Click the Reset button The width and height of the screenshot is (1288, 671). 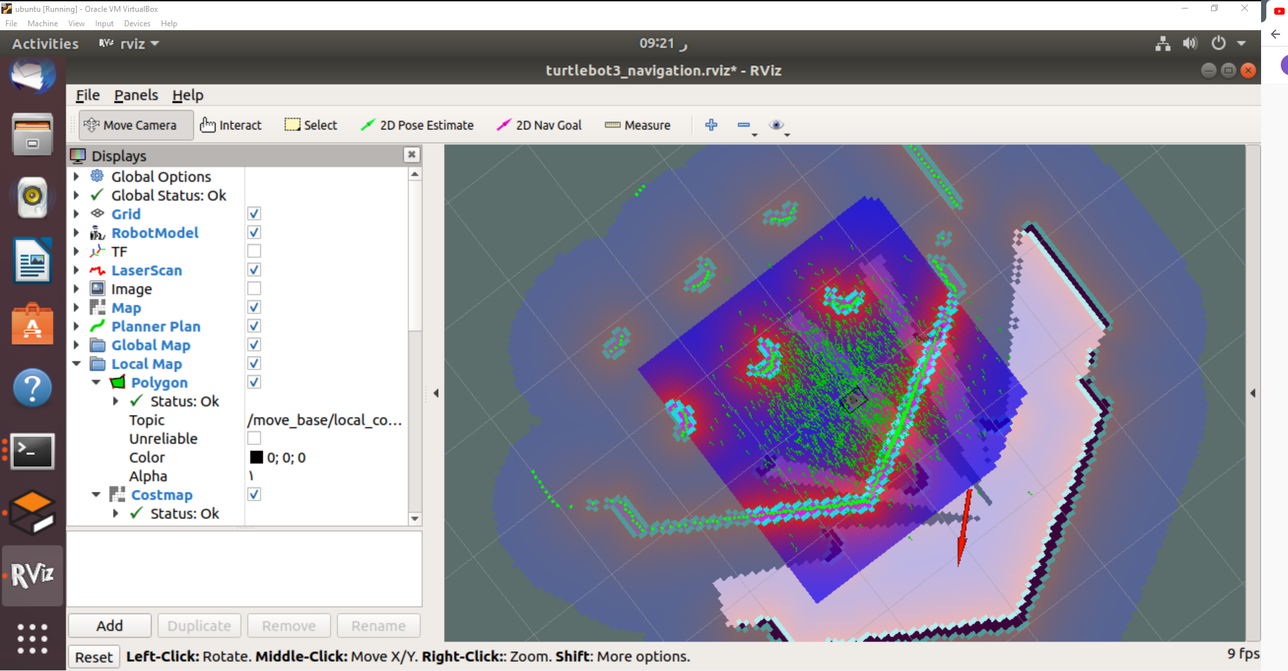[93, 656]
